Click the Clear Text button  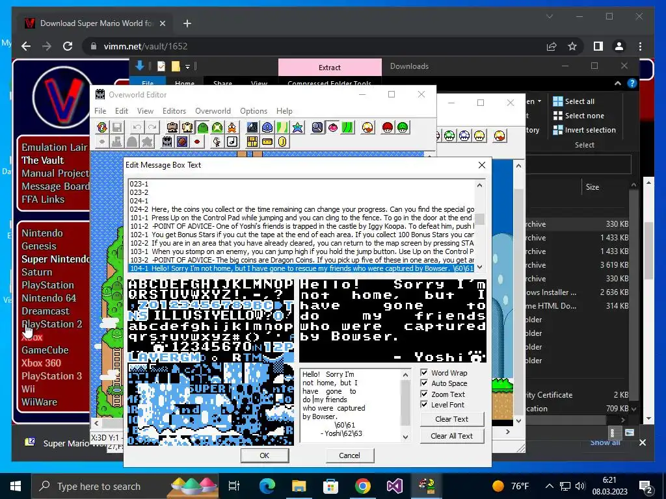coord(452,419)
